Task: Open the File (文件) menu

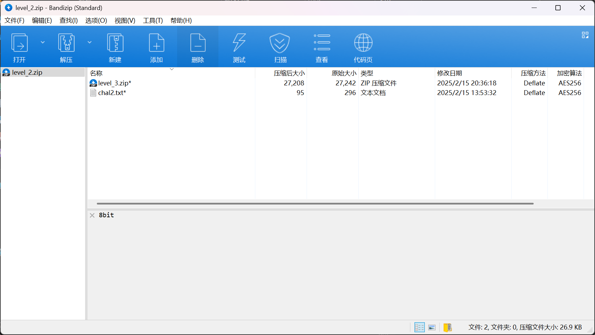Action: click(x=14, y=21)
